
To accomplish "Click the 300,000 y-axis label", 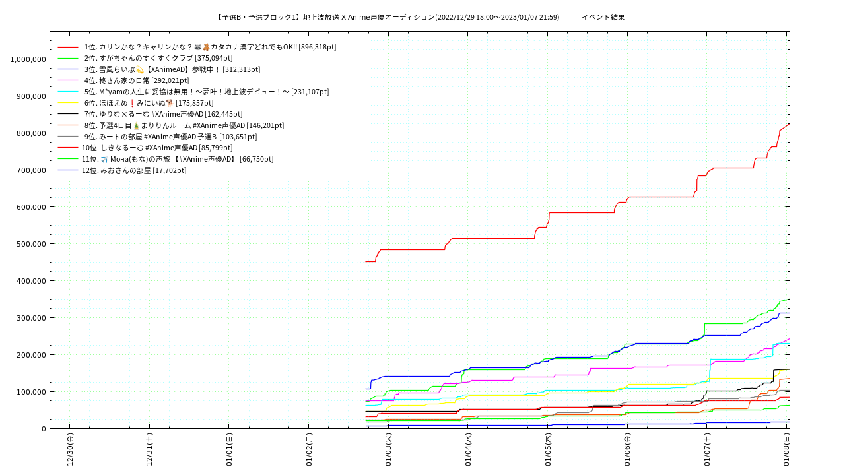I will click(x=30, y=318).
